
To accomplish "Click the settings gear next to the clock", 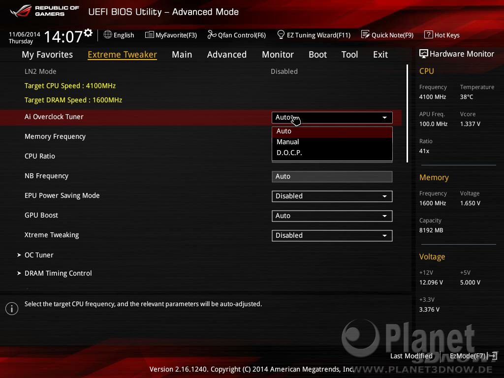I will [x=88, y=33].
